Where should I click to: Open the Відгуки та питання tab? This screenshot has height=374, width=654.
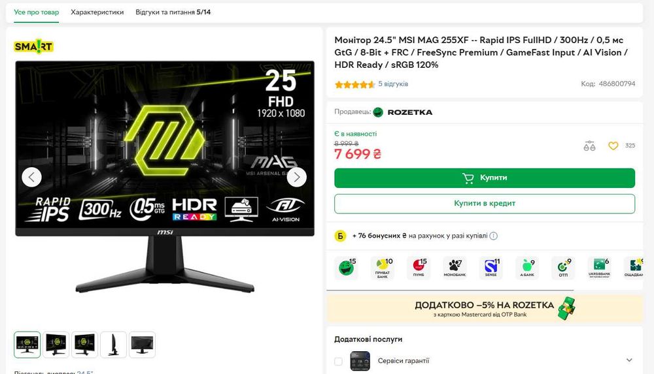click(x=173, y=12)
